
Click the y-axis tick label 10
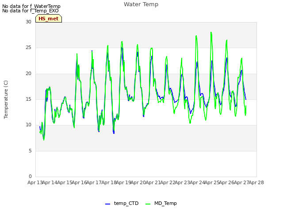click(28, 125)
